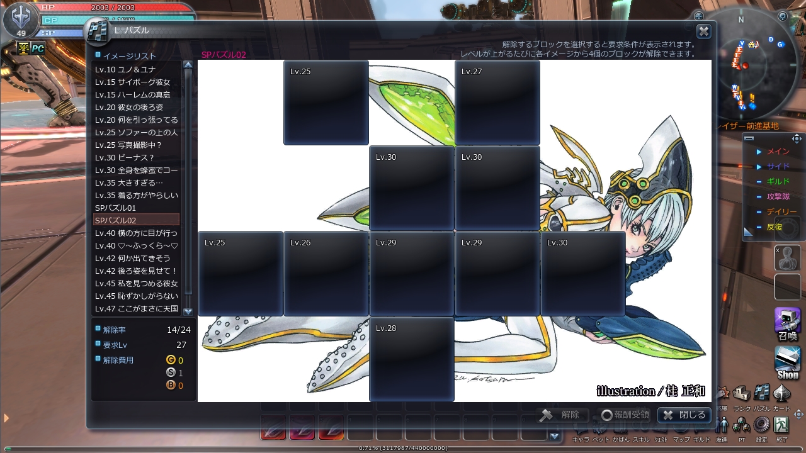Select SPパズル01 in the list

(x=137, y=208)
